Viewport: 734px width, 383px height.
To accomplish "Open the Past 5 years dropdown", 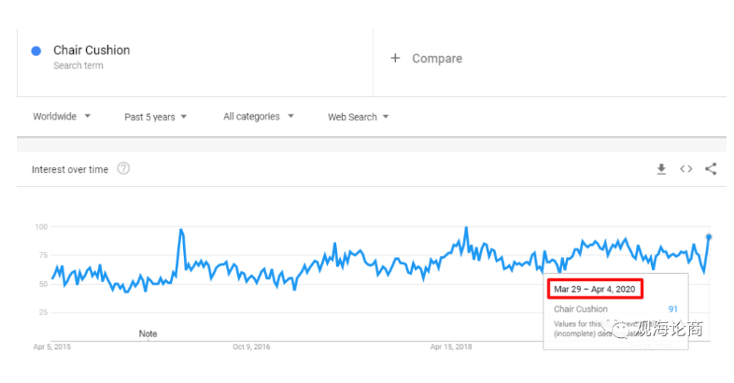I will [155, 117].
